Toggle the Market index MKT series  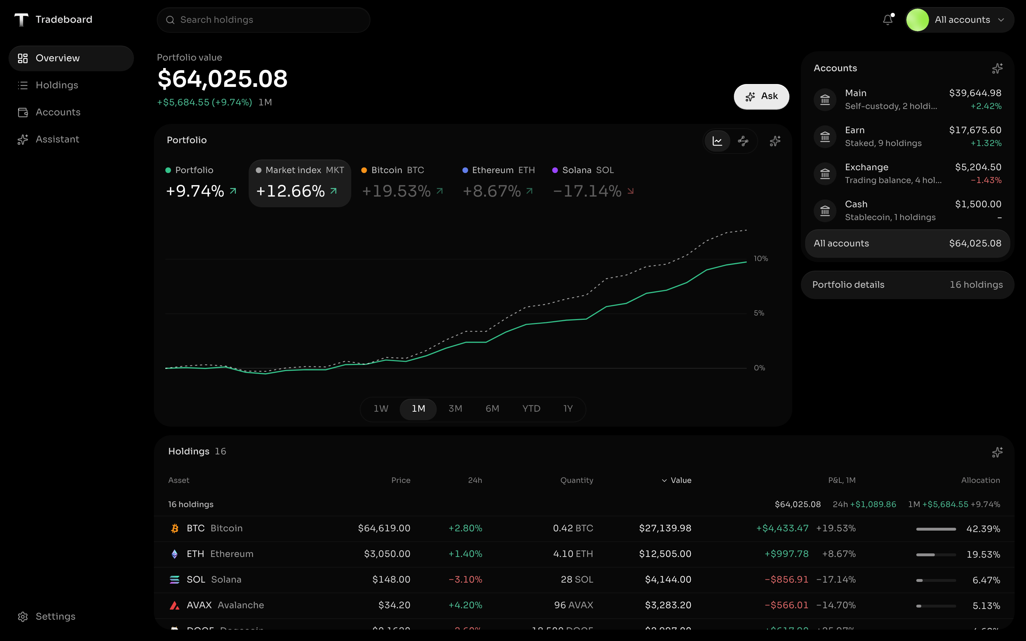click(x=300, y=183)
